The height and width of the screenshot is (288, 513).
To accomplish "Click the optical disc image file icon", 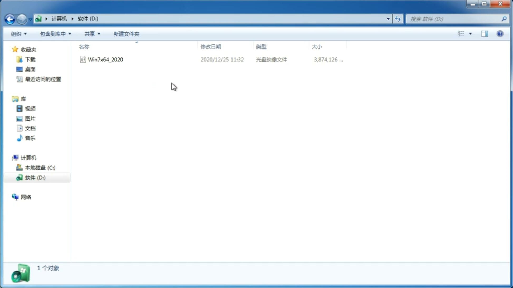I will [83, 60].
